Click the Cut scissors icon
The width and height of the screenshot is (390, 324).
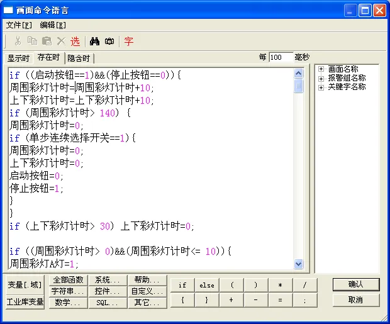[x=18, y=41]
